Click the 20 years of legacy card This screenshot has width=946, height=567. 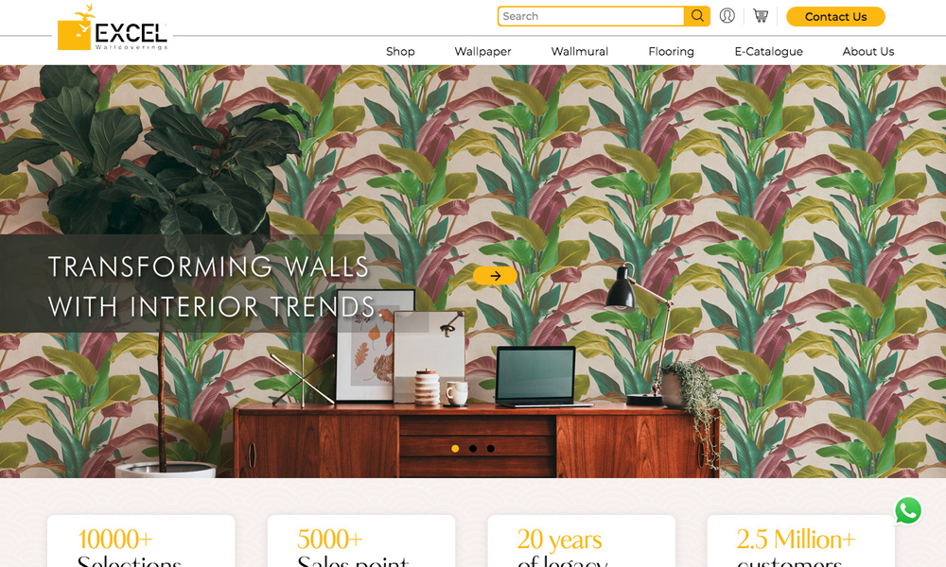581,541
